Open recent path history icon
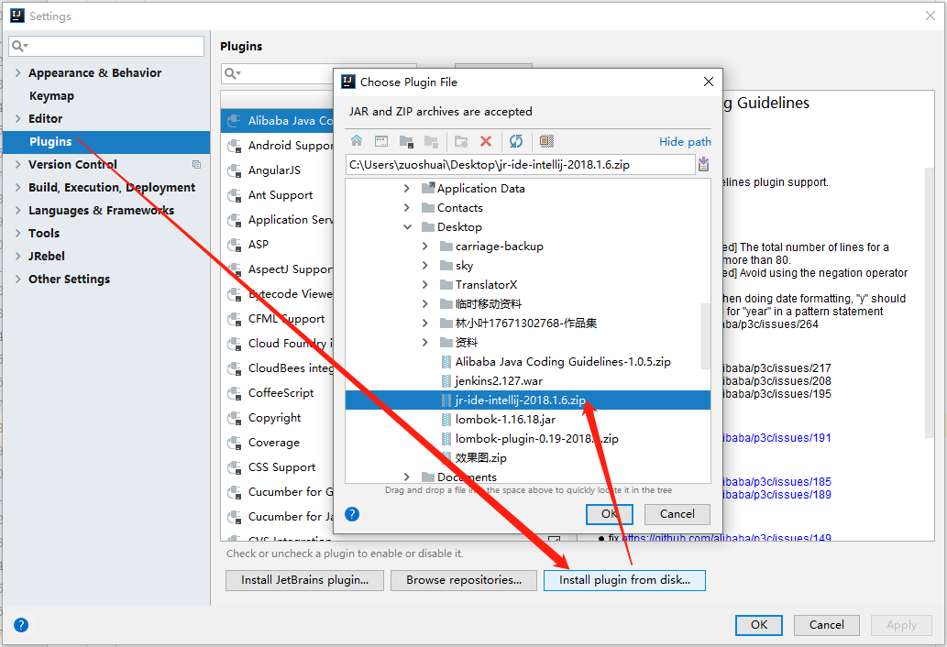Screen dimensions: 947x647 704,164
